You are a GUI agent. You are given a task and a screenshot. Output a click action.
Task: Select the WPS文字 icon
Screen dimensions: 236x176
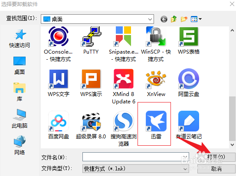[59, 79]
